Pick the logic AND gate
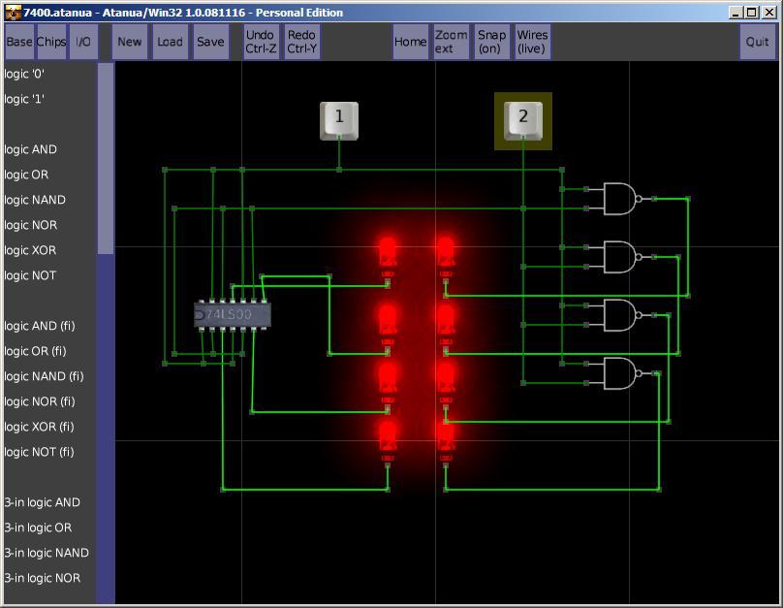 coord(30,149)
